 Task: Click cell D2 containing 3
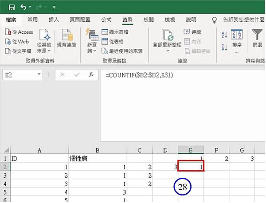[x=165, y=167]
